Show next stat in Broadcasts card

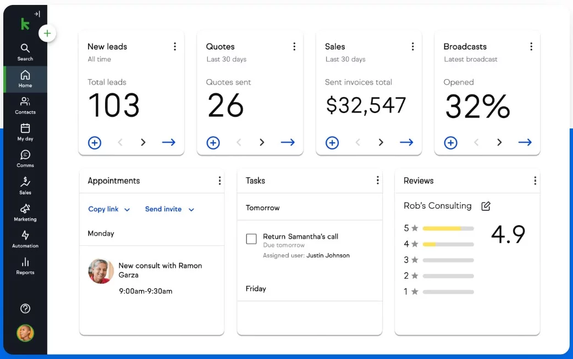(499, 143)
